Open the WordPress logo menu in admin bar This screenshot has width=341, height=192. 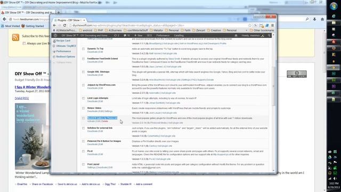pyautogui.click(x=55, y=36)
